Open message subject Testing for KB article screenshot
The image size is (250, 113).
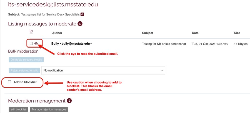(x=164, y=44)
